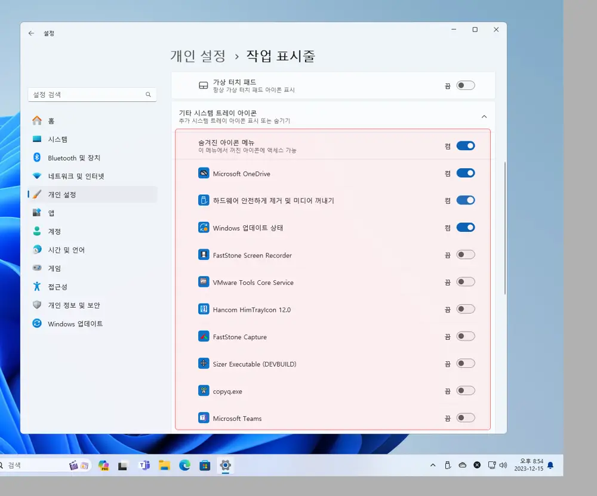
Task: Return to 개인 설정 via the breadcrumb
Action: click(x=198, y=56)
